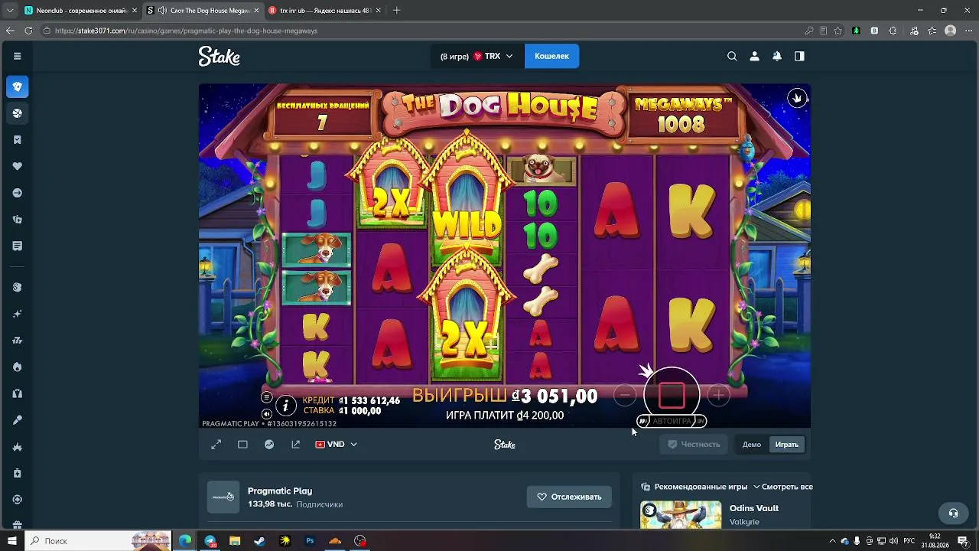The width and height of the screenshot is (979, 551).
Task: Click the АВТОИГРА autoplay button
Action: (672, 421)
